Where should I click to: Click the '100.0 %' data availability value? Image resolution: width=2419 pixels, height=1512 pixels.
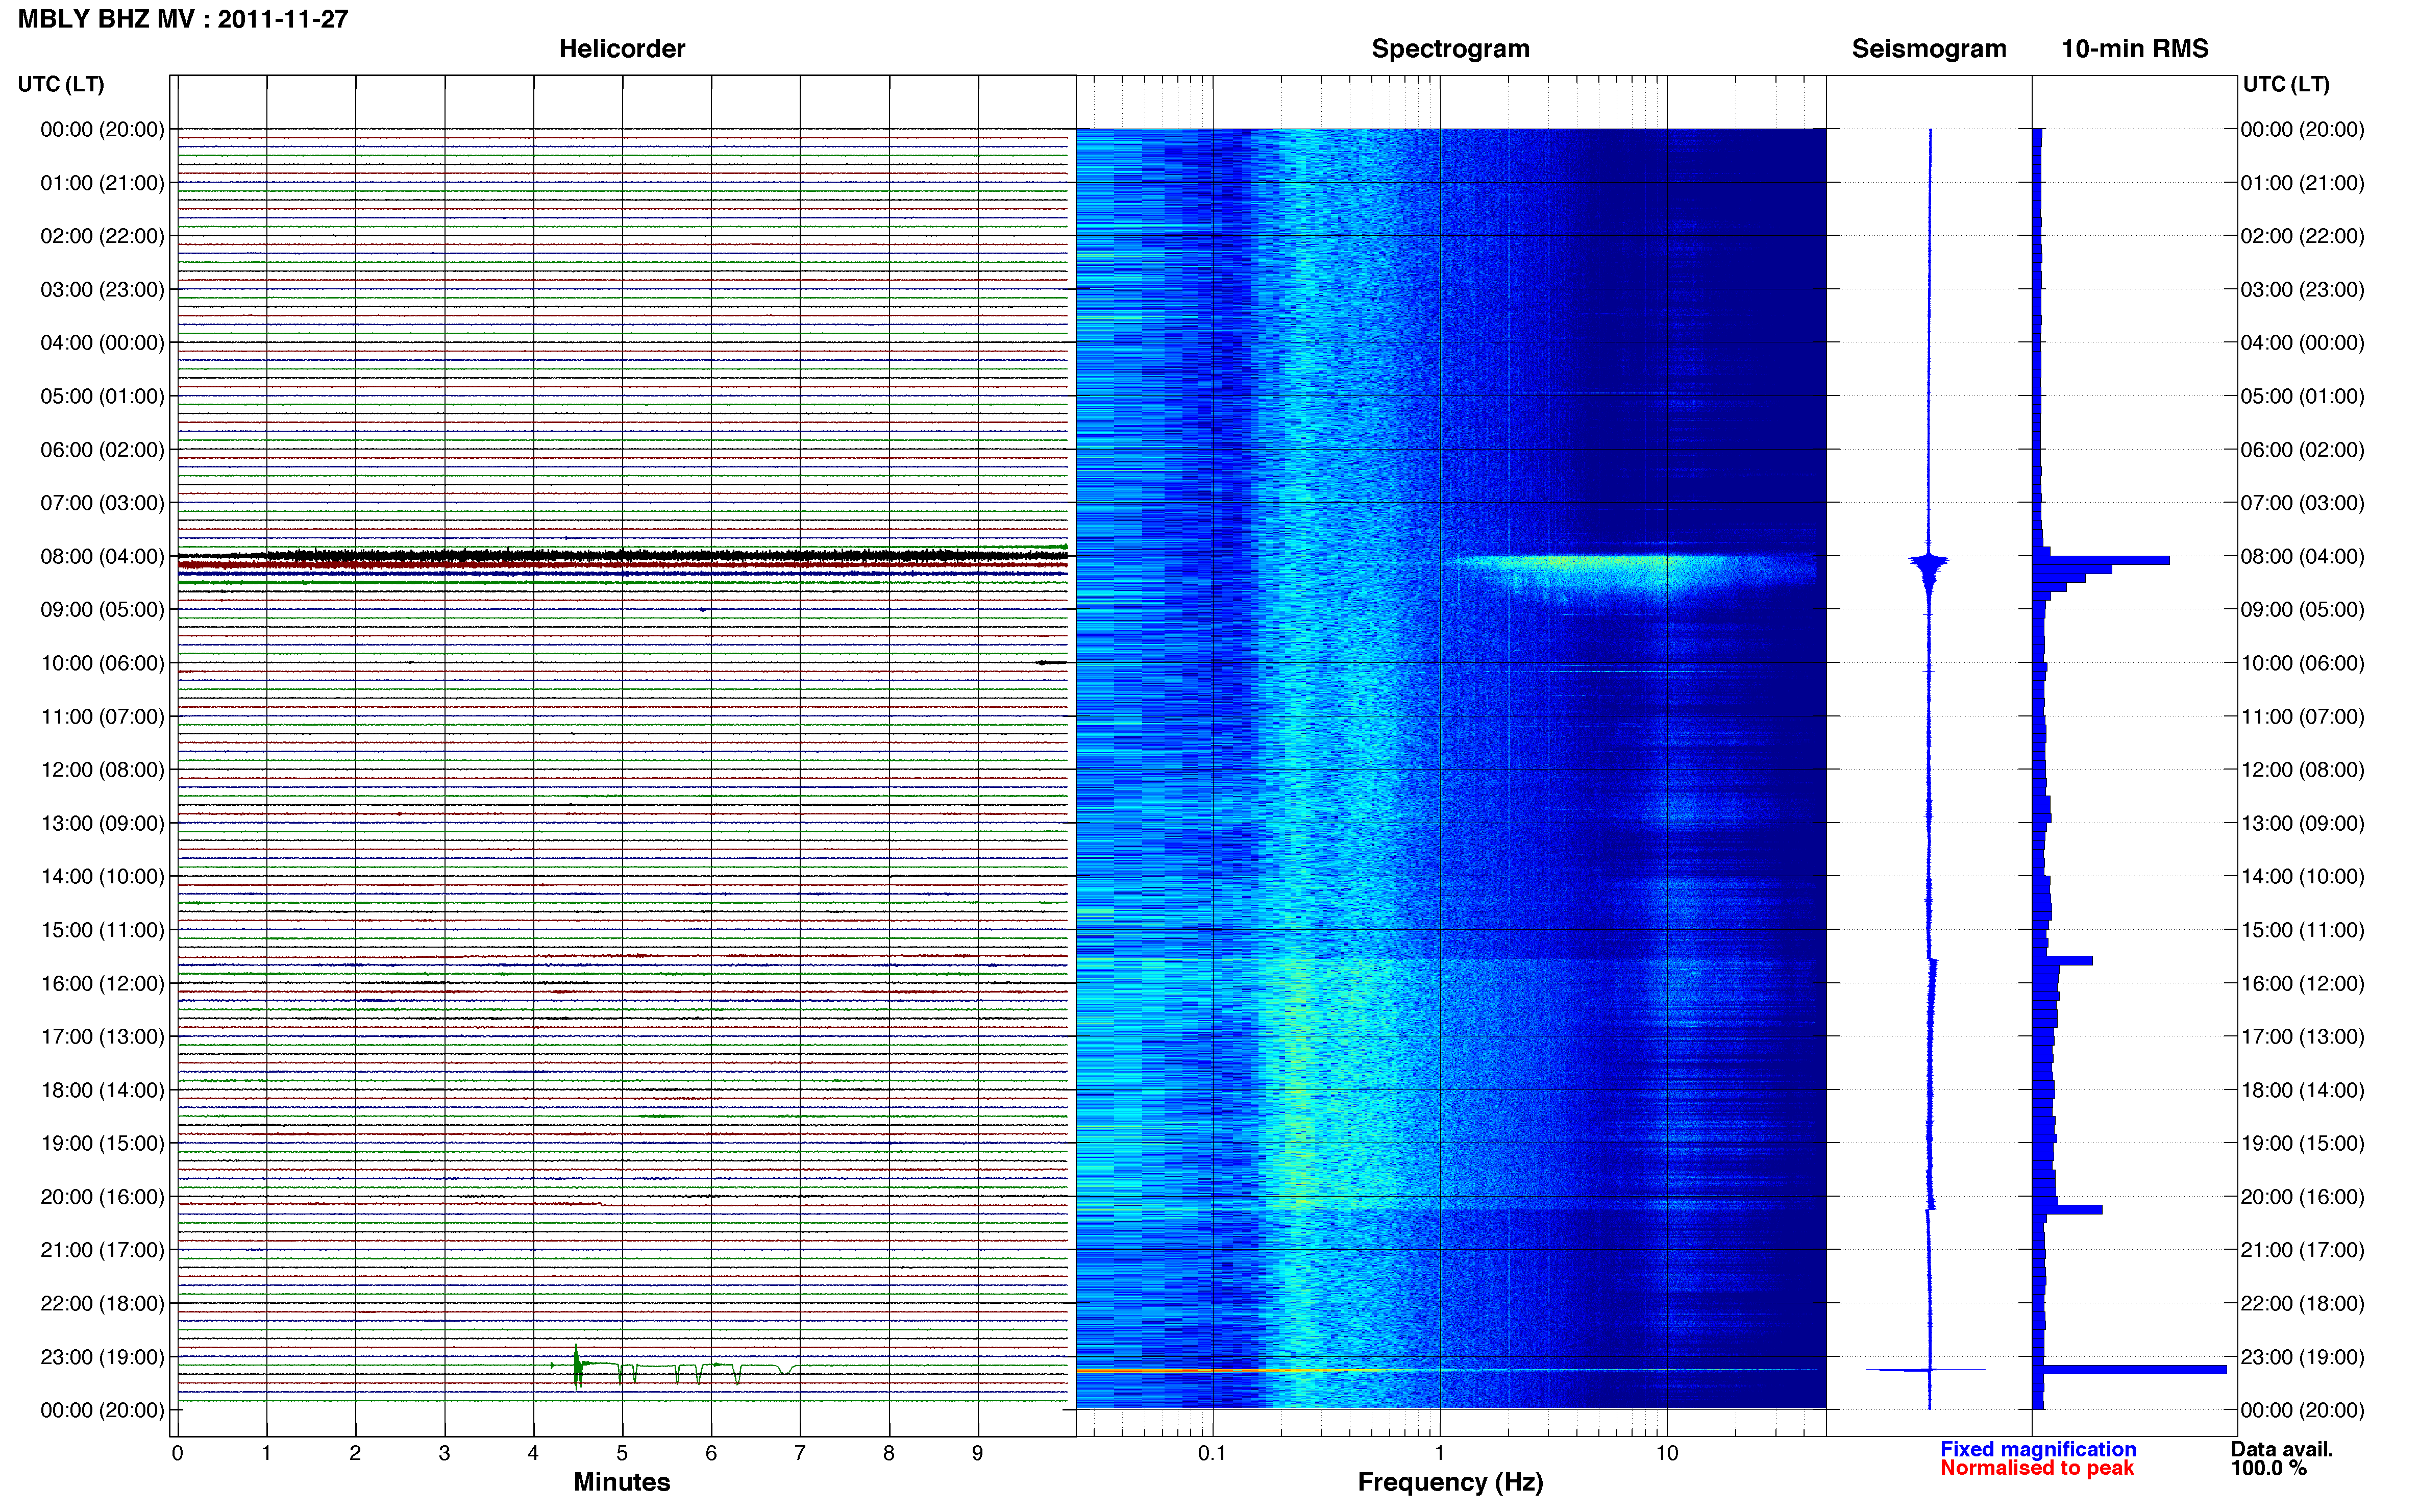tap(2268, 1468)
